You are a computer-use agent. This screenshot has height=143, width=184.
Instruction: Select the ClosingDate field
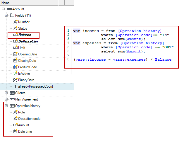pos(27,61)
